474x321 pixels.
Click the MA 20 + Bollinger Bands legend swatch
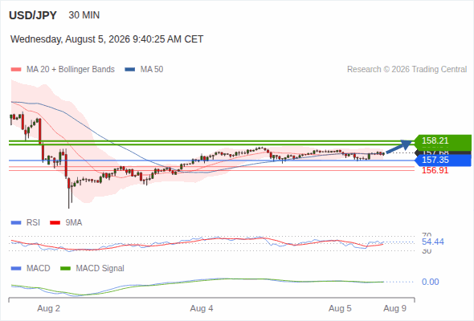pos(16,70)
